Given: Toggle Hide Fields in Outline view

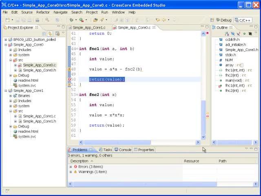Looking at the screenshot, I should tap(233, 34).
